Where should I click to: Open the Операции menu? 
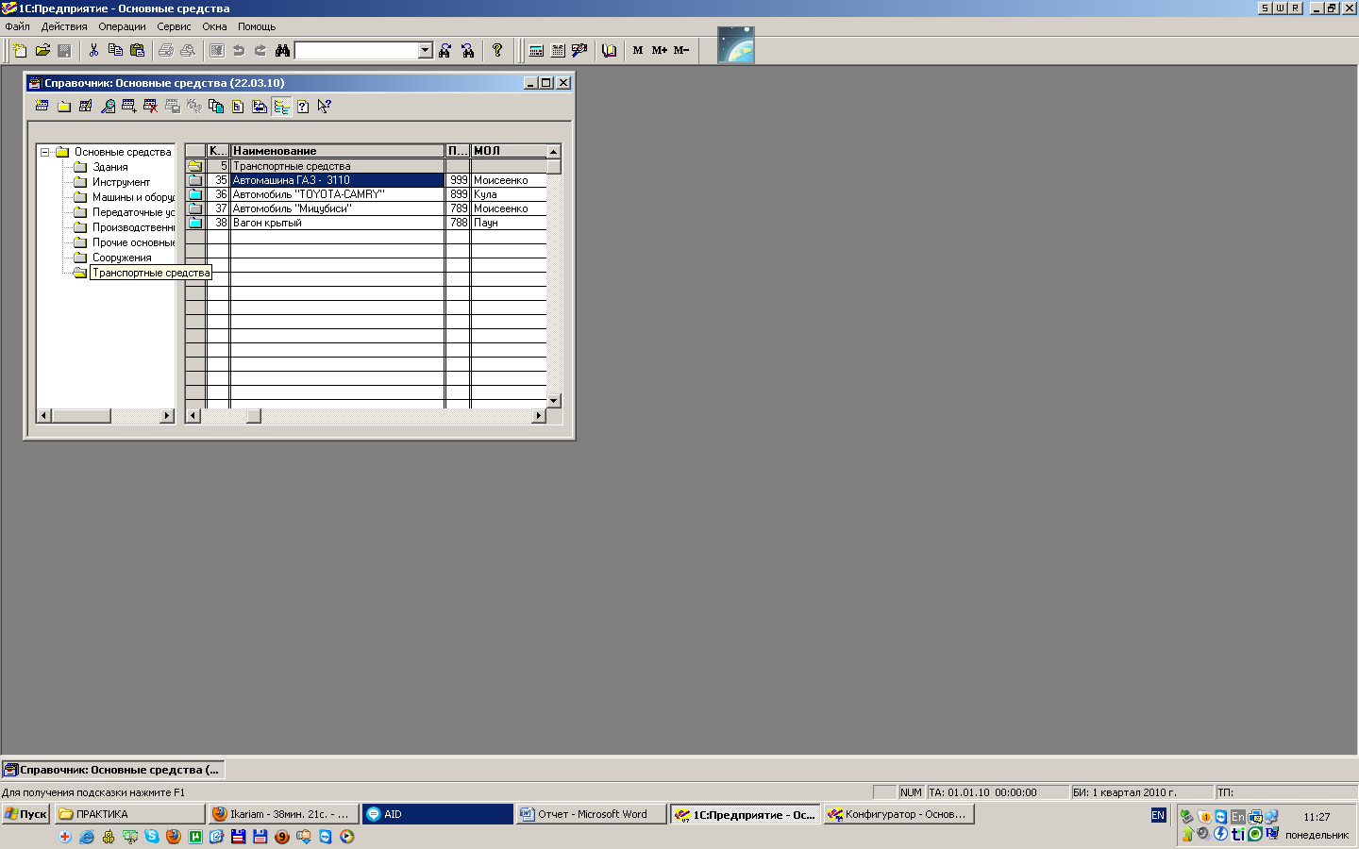(x=122, y=26)
